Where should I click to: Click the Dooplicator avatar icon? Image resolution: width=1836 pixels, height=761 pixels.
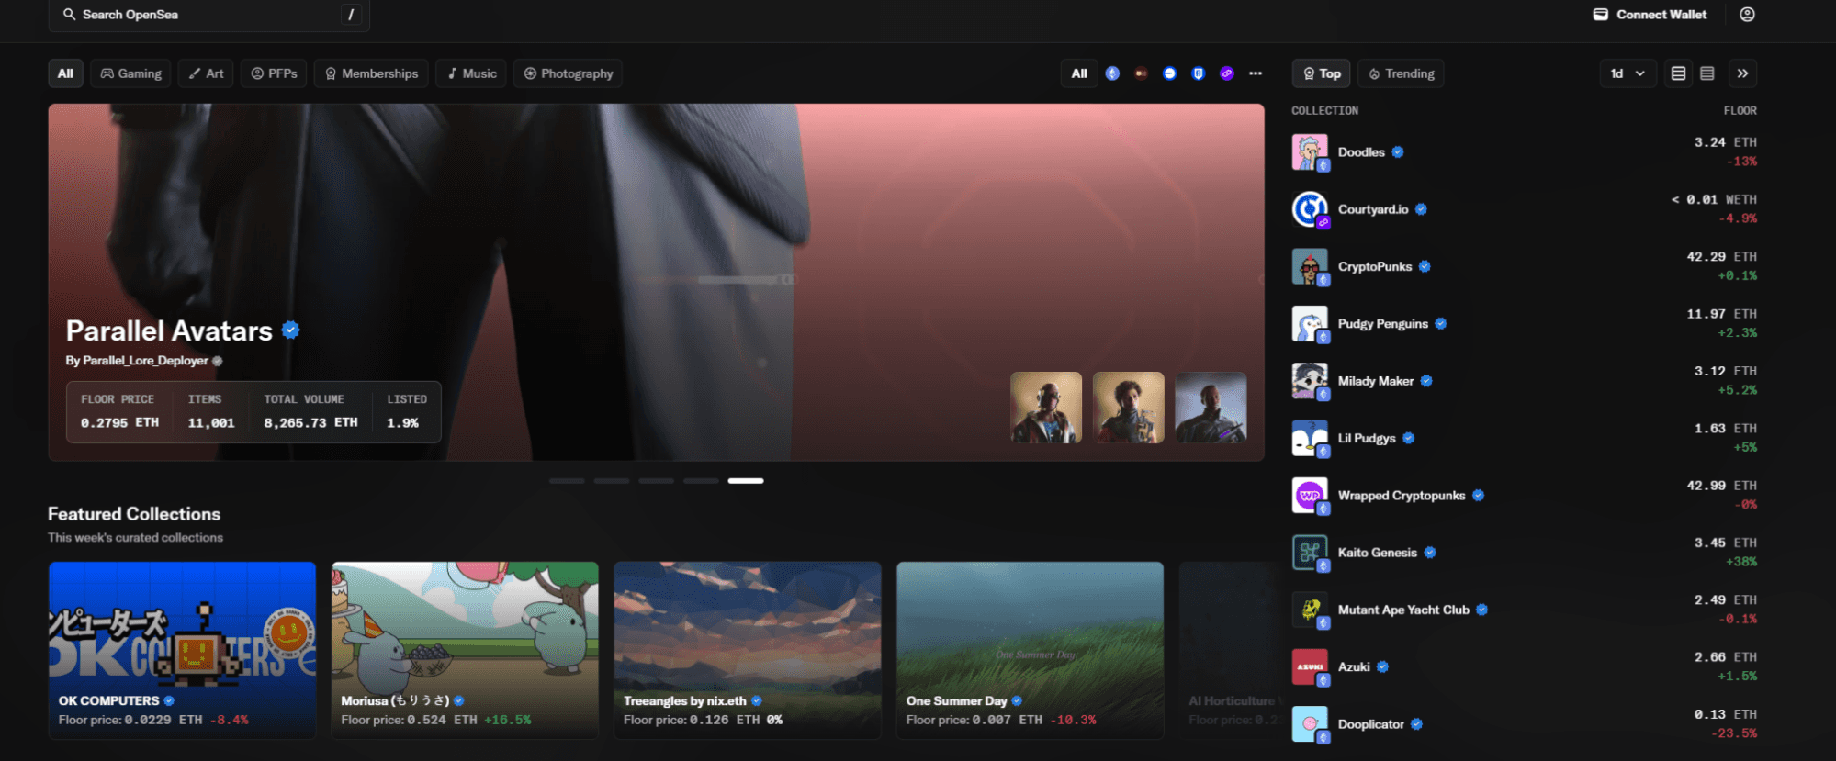tap(1310, 724)
